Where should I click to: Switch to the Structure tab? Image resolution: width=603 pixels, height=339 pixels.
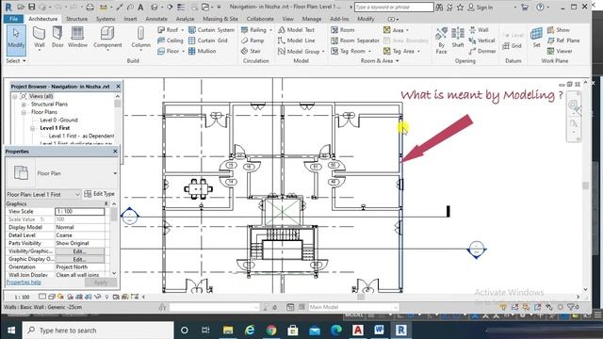click(x=76, y=19)
